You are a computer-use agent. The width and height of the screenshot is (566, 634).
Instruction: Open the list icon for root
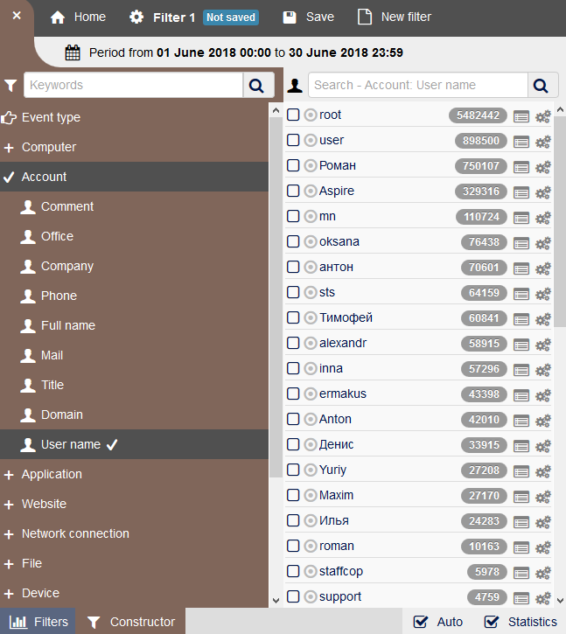[521, 116]
